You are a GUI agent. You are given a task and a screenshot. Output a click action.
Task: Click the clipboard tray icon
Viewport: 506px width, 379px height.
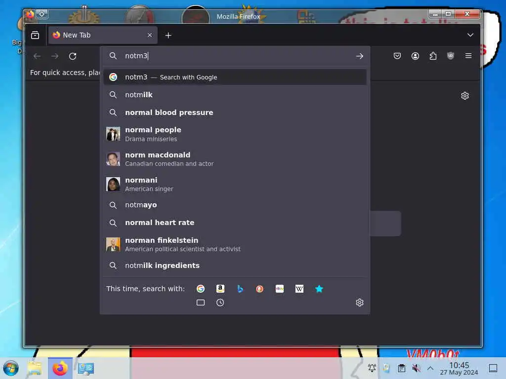pyautogui.click(x=401, y=368)
